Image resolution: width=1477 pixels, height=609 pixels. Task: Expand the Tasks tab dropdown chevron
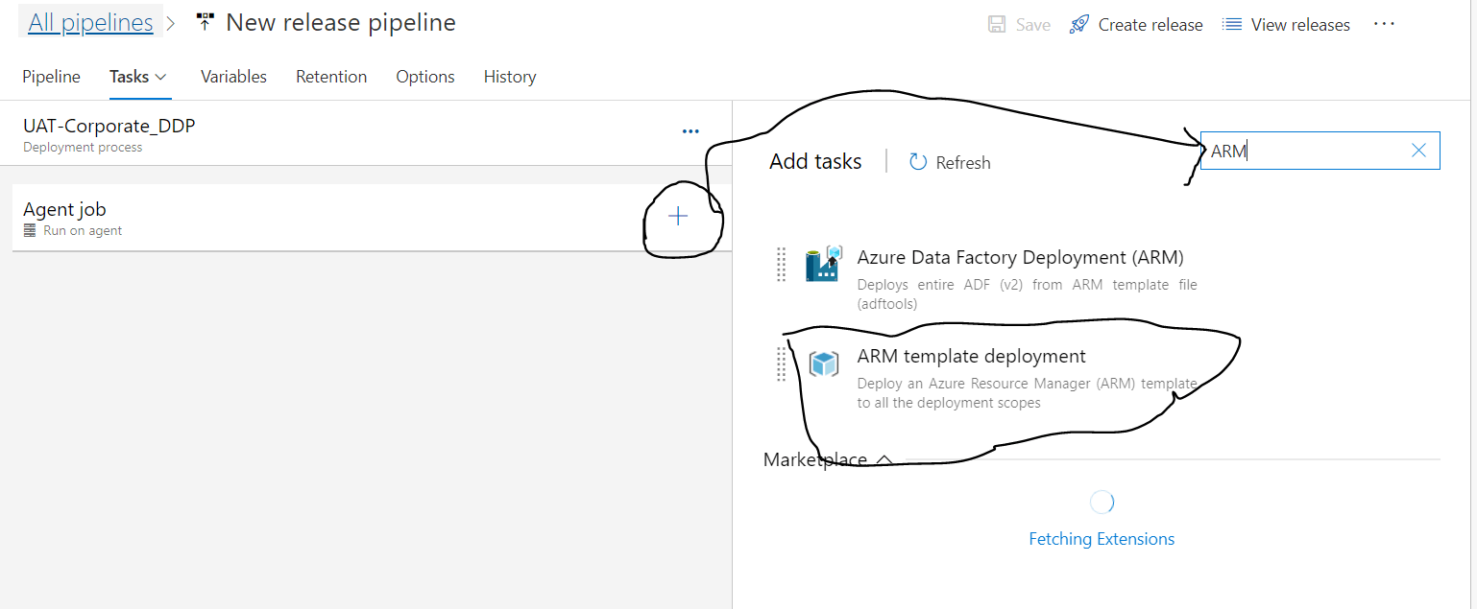coord(161,77)
